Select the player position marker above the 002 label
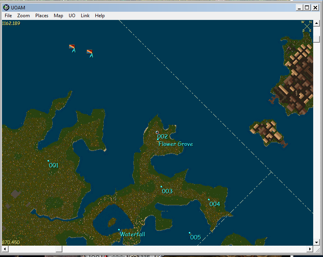 pos(157,132)
